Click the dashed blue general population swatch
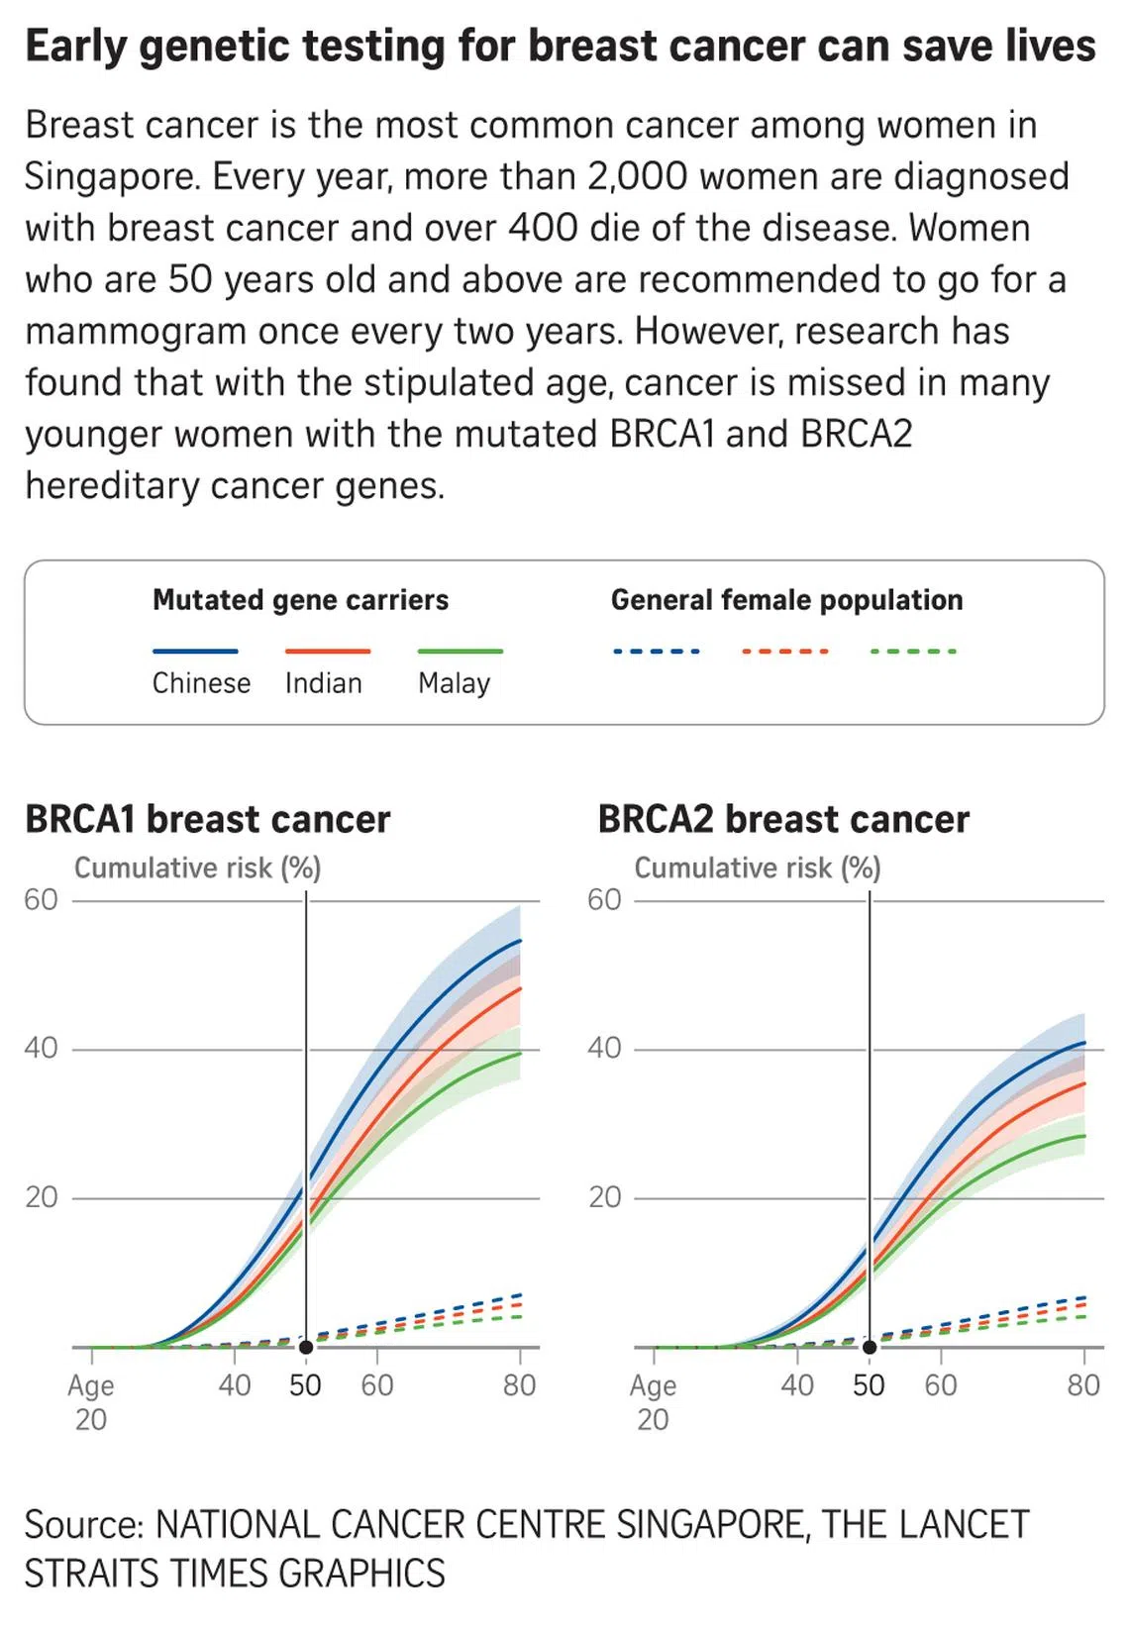This screenshot has width=1129, height=1634. (657, 652)
